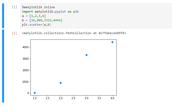Click the 2000 y-axis tick label
Image resolution: width=172 pixels, height=112 pixels.
(x=26, y=70)
